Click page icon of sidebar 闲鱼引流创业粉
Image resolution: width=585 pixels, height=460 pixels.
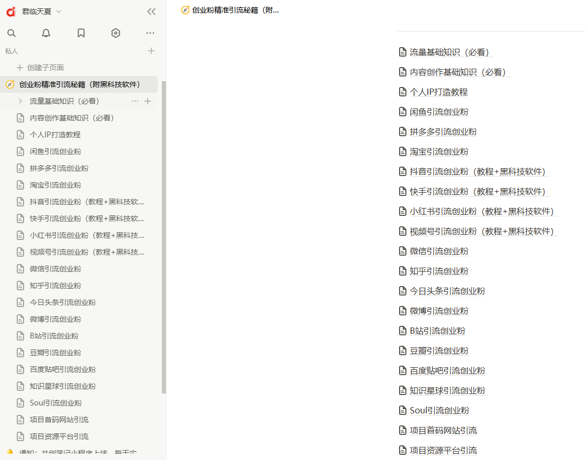point(20,151)
